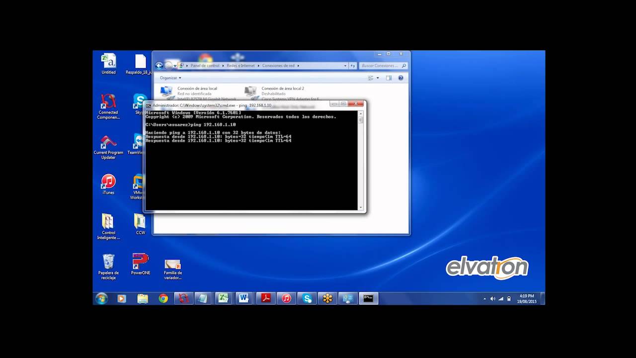Open the Control Inteligente folder

pos(108,227)
